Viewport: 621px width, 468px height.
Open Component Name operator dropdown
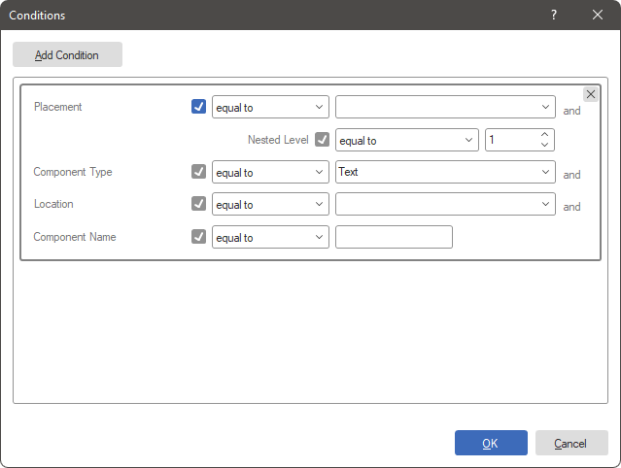[270, 237]
